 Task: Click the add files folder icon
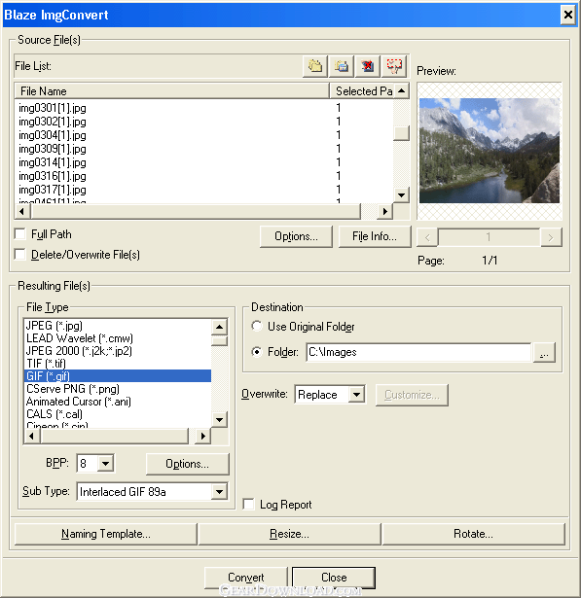315,66
